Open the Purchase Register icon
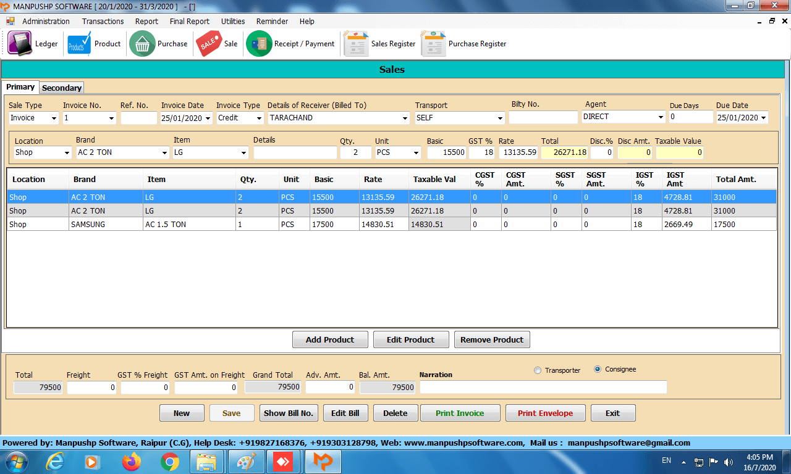 (433, 44)
